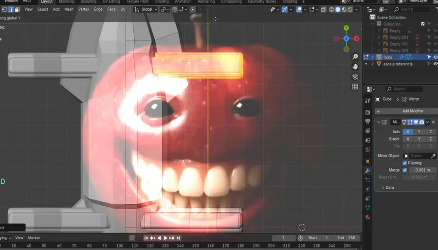Image resolution: width=438 pixels, height=250 pixels.
Task: Open the Modifier wrench properties tab
Action: [367, 171]
